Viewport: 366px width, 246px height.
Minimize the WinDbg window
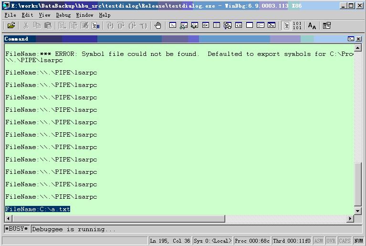343,6
